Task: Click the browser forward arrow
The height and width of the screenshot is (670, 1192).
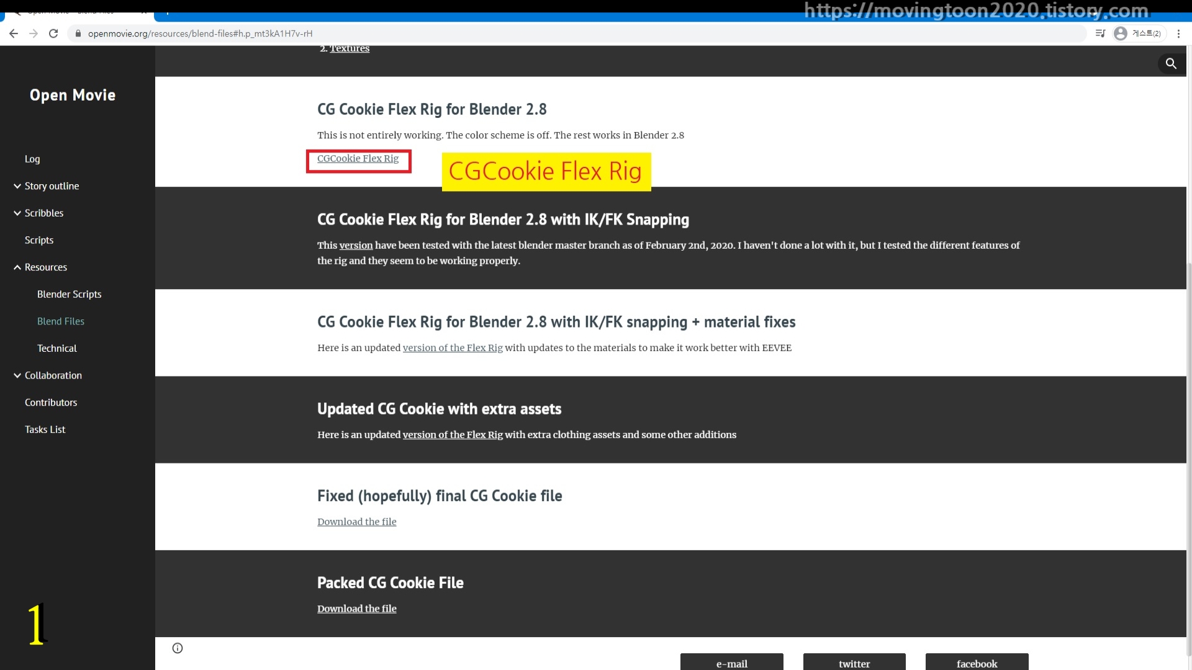Action: coord(34,33)
